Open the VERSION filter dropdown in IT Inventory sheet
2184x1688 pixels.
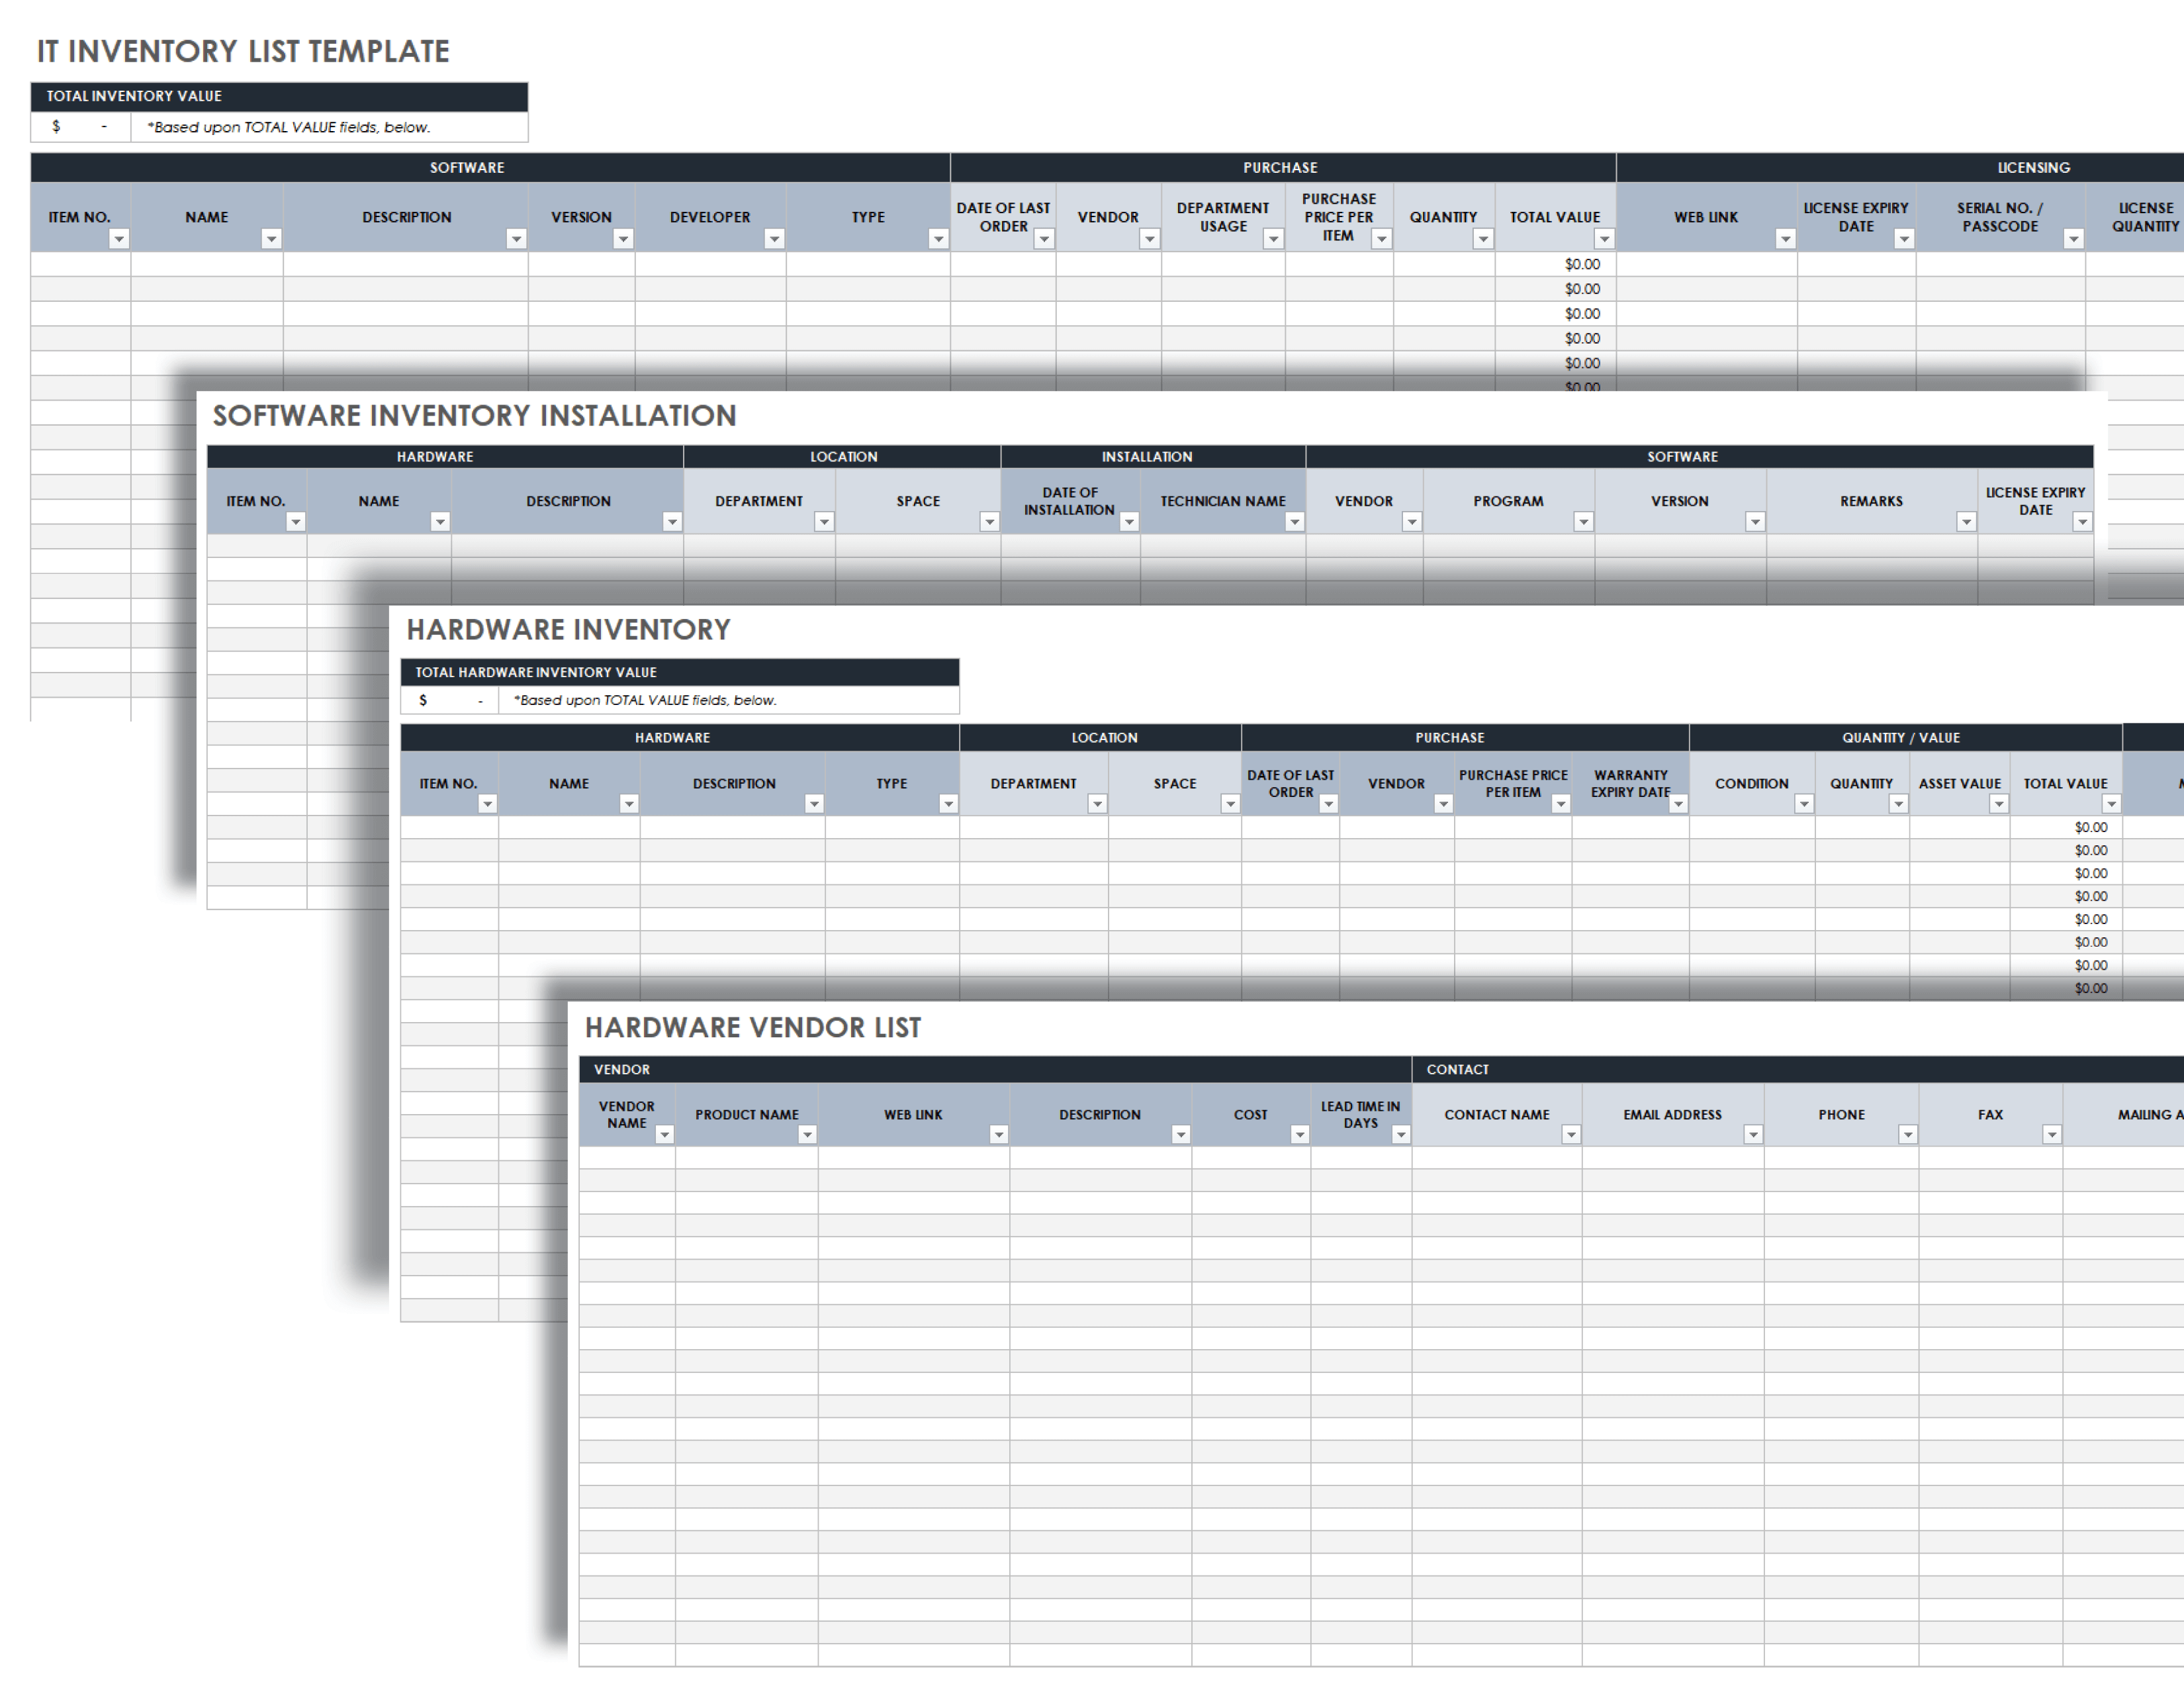(x=623, y=239)
